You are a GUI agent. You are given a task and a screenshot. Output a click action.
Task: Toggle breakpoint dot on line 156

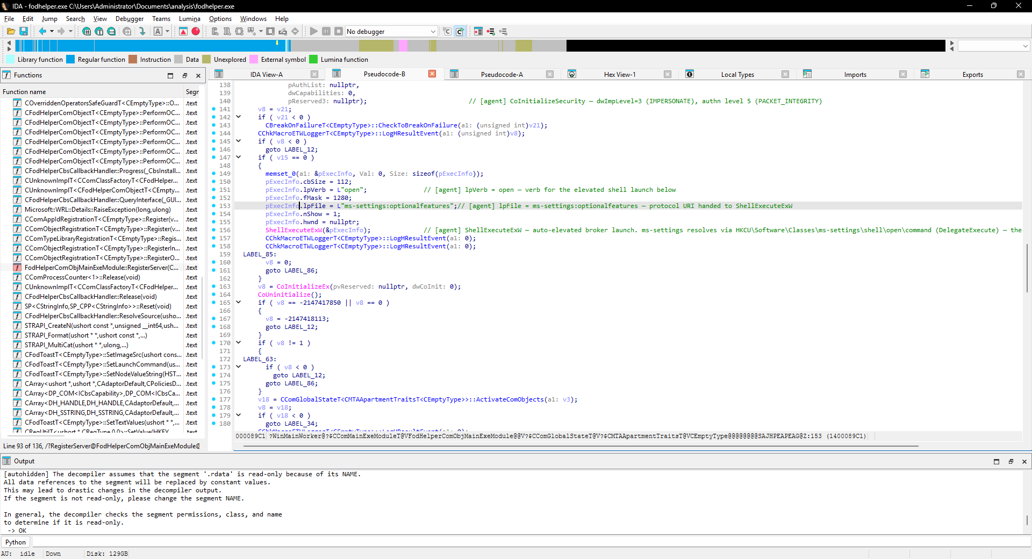[x=213, y=230]
